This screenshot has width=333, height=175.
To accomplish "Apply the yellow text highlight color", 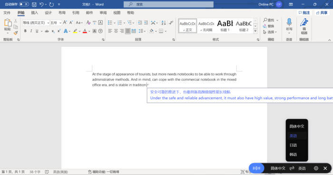I will point(75,31).
